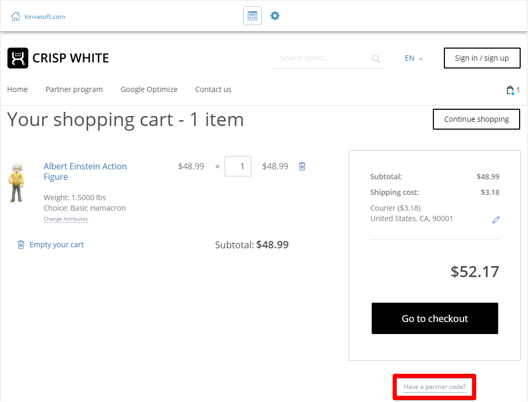Select the Google Optimize menu item
Screen dimensions: 528x402
tap(149, 89)
